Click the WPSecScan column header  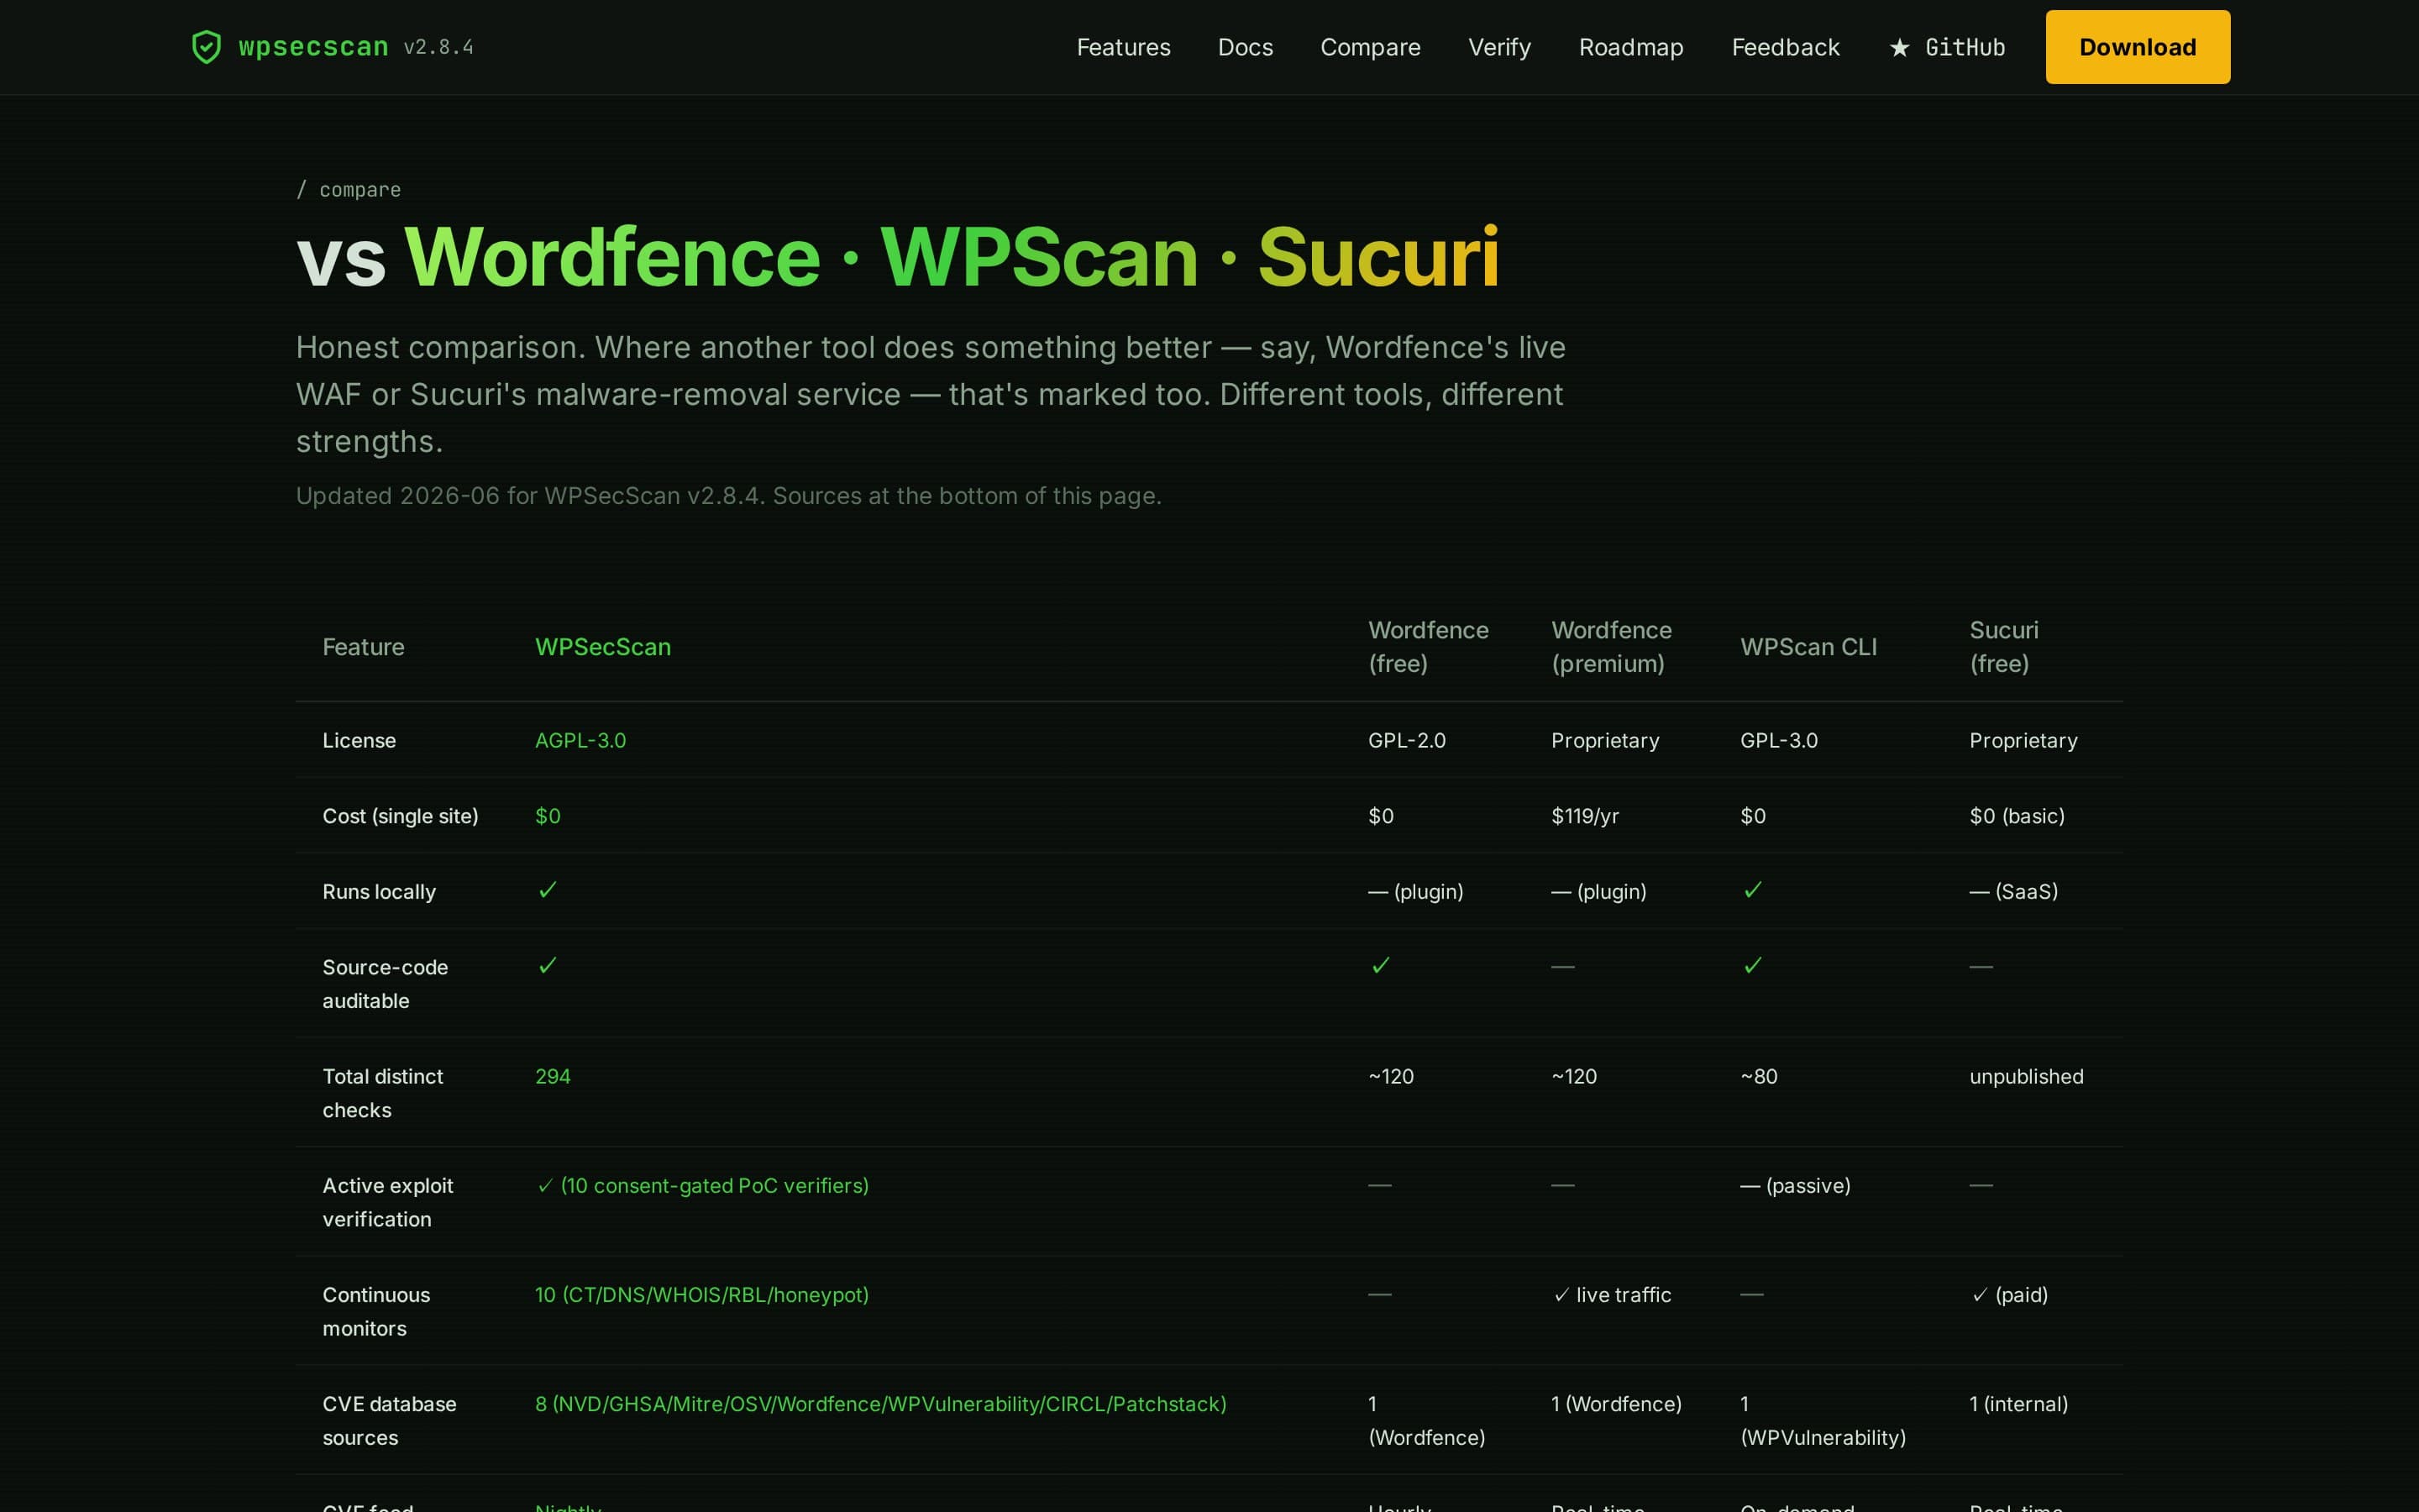pos(603,647)
